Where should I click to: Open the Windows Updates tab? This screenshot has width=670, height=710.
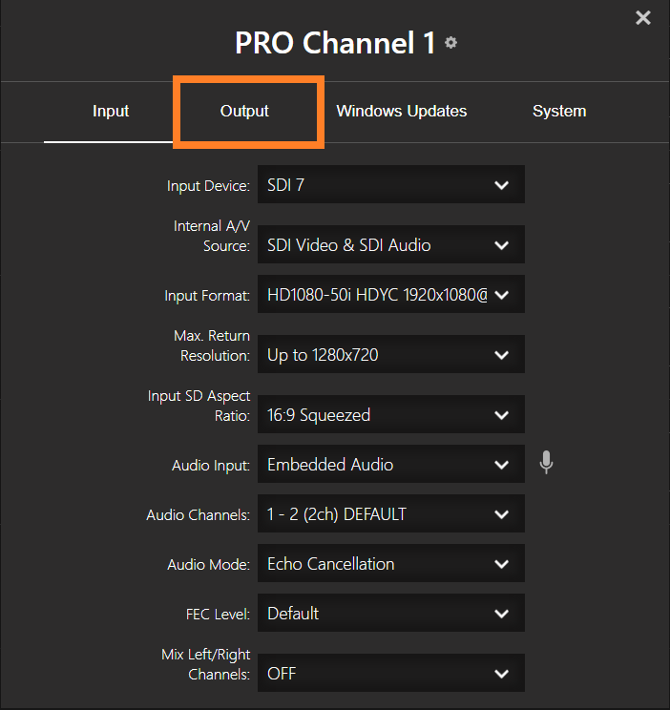[401, 112]
